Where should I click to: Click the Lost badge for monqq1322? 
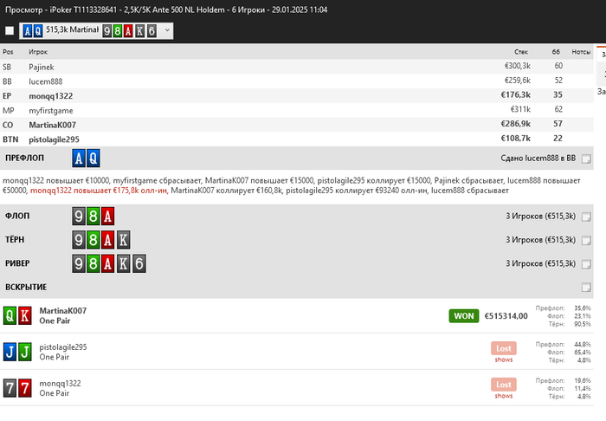504,385
